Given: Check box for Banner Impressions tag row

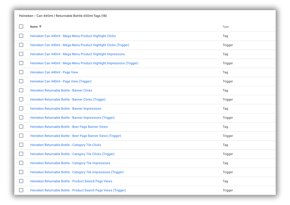Looking at the screenshot, I should [21, 108].
